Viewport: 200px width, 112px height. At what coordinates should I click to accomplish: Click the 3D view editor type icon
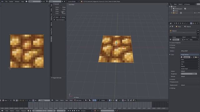click(52, 100)
